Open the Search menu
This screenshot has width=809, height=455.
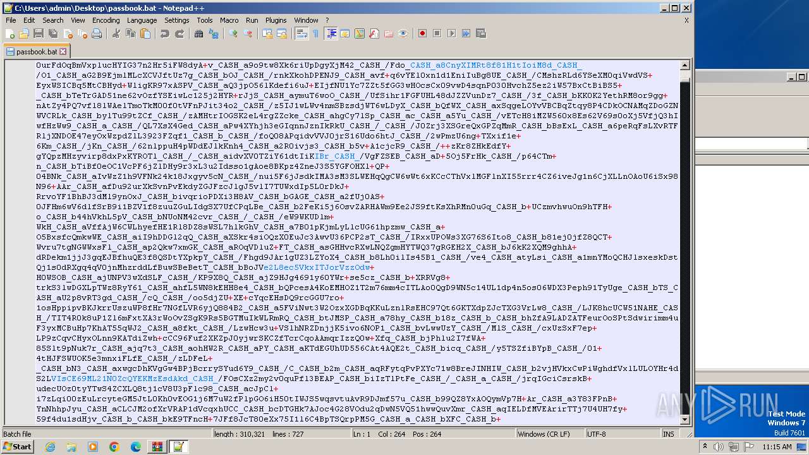53,20
